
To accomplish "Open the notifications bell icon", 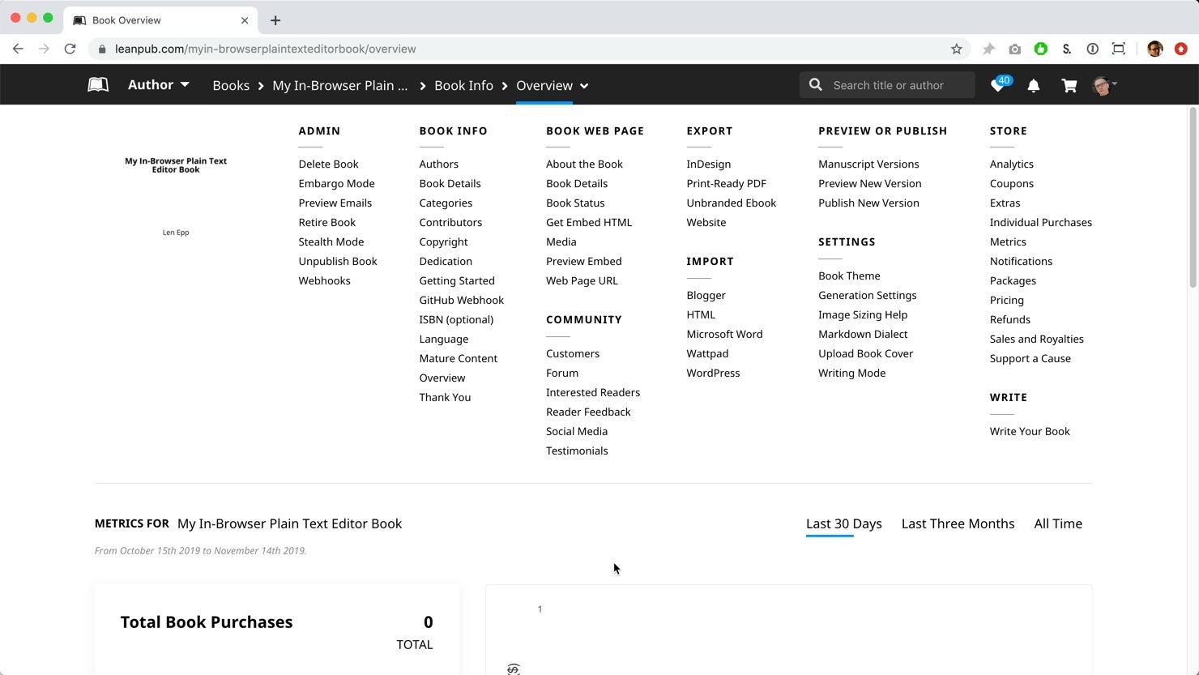I will click(x=1034, y=85).
